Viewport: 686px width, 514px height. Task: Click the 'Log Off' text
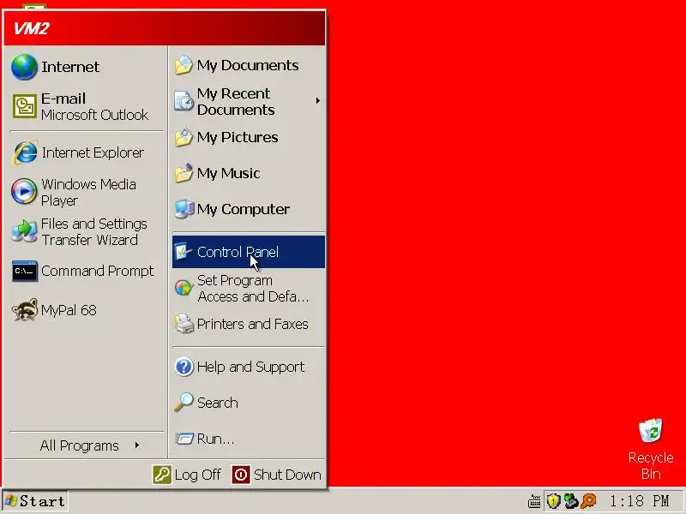(x=198, y=475)
